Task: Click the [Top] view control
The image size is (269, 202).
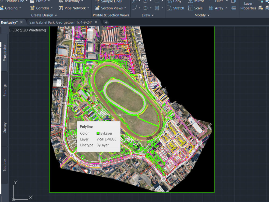Action: (x=18, y=30)
